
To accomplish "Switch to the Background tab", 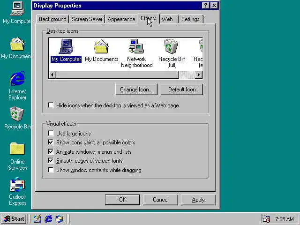I will 52,19.
